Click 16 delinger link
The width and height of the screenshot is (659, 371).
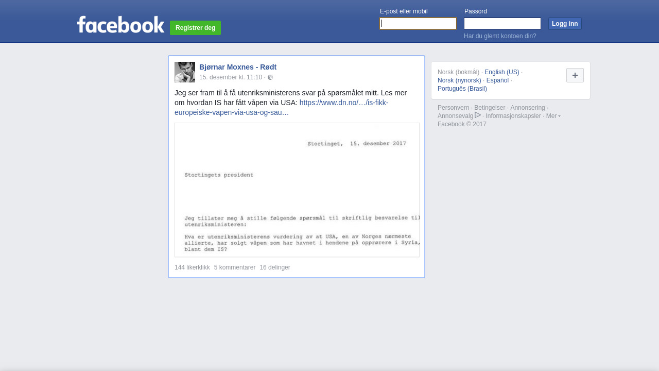click(x=275, y=267)
